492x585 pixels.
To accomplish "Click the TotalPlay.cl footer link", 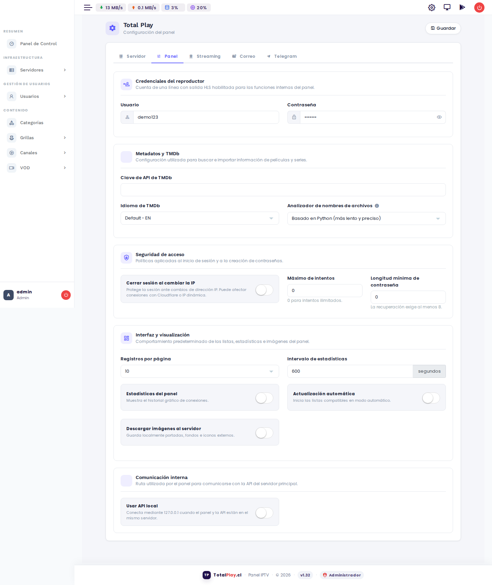I will [x=228, y=575].
